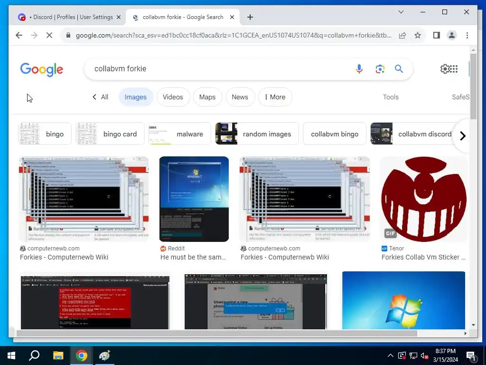Viewport: 486px width, 365px height.
Task: Bookmark this tab with the star icon
Action: tap(418, 35)
